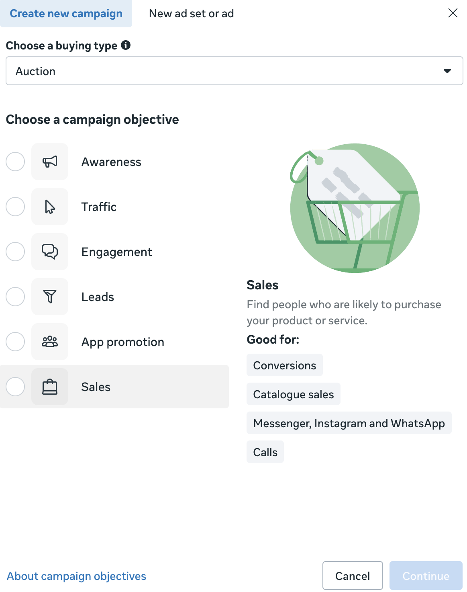Click the Catalogue sales tag
The image size is (467, 592).
pyautogui.click(x=293, y=394)
